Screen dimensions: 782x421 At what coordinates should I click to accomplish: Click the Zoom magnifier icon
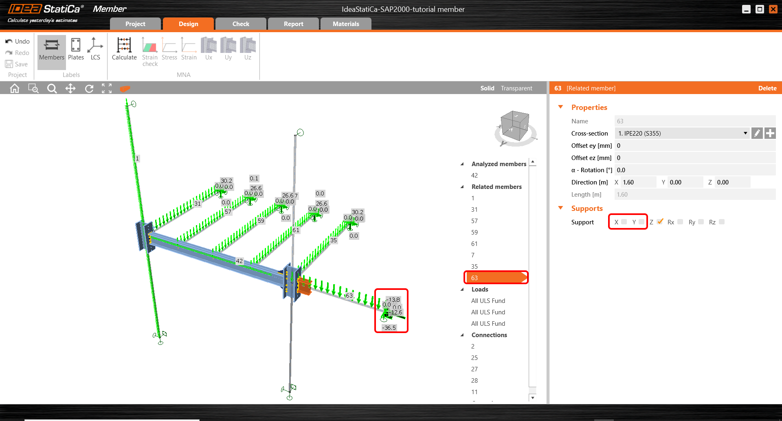pos(52,88)
